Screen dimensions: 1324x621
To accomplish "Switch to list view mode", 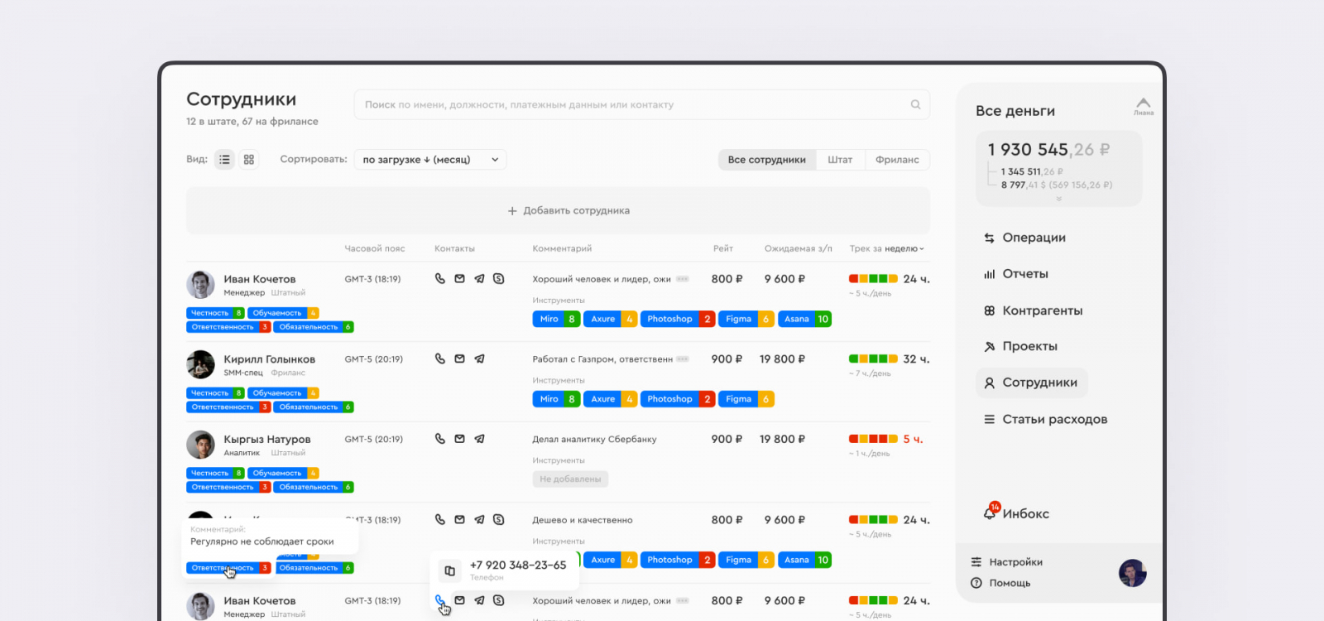I will pos(225,160).
